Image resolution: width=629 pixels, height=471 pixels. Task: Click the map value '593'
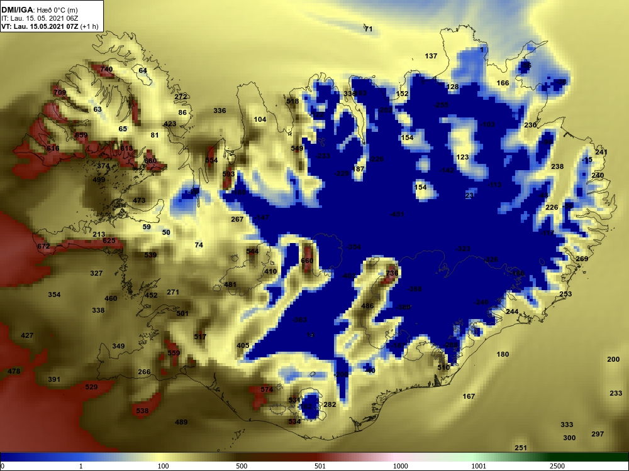point(228,174)
